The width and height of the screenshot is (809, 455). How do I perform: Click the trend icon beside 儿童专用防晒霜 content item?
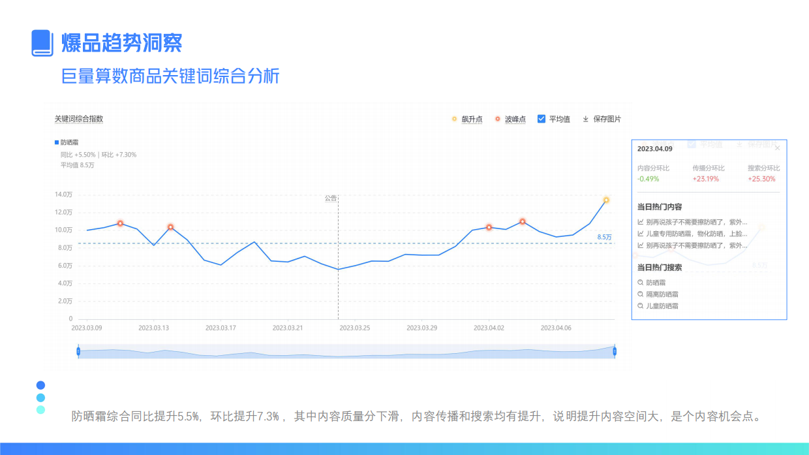point(639,234)
